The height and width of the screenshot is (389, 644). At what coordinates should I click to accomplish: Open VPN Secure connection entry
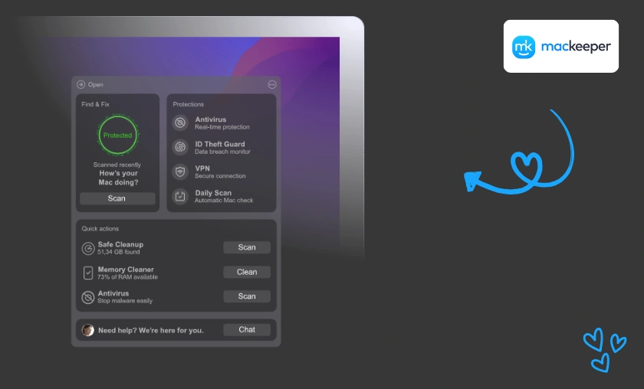(x=222, y=172)
